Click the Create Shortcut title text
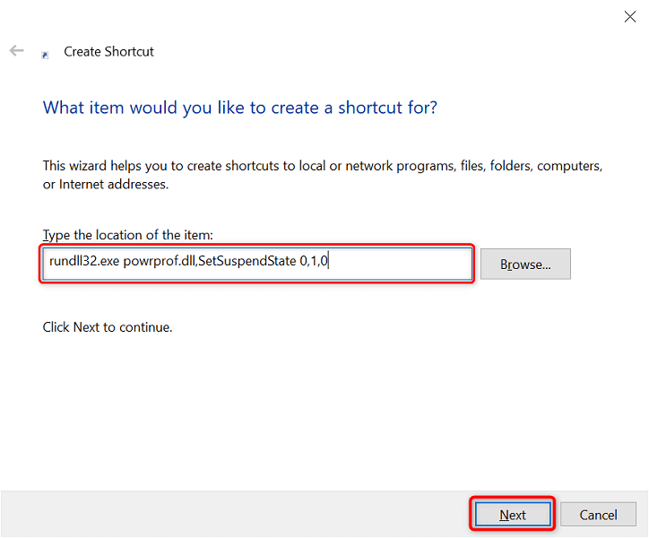The height and width of the screenshot is (538, 649). [108, 52]
